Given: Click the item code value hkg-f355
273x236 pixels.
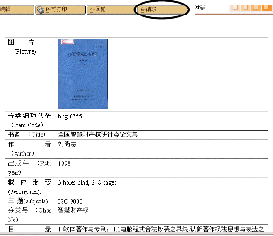Looking at the screenshot, I should (70, 117).
